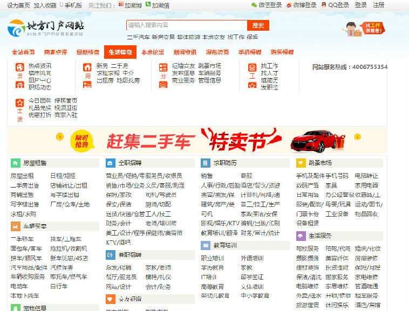Click the 地图找房 link

click(x=128, y=80)
